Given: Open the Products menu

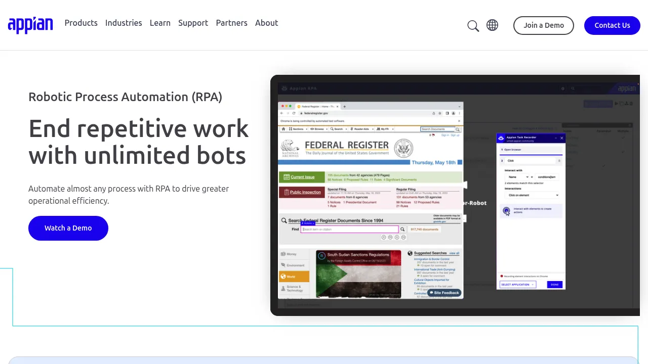Looking at the screenshot, I should tap(81, 23).
